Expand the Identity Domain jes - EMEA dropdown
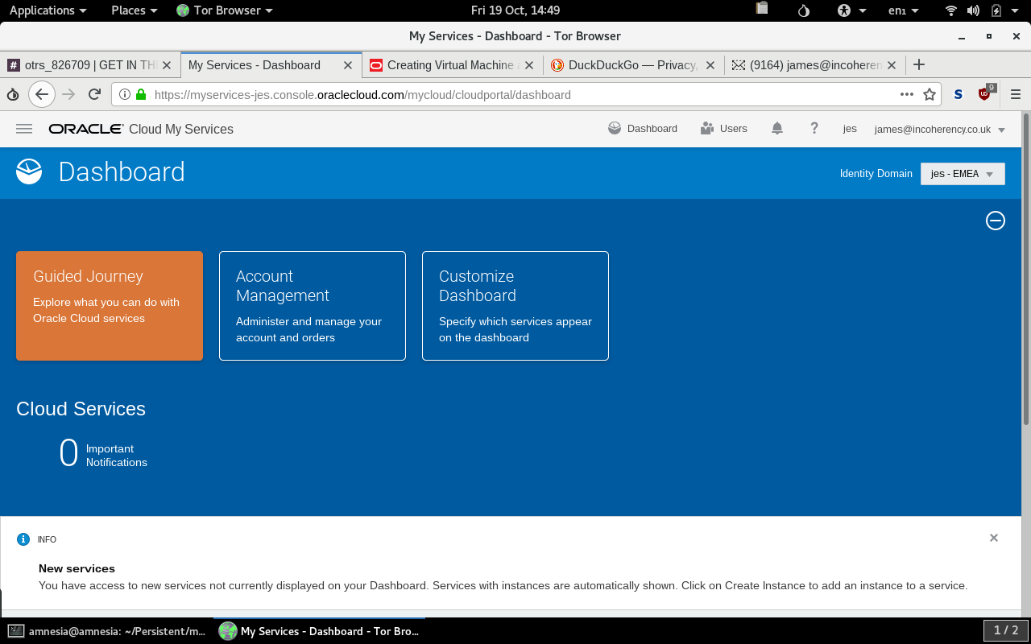The image size is (1031, 644). point(963,174)
